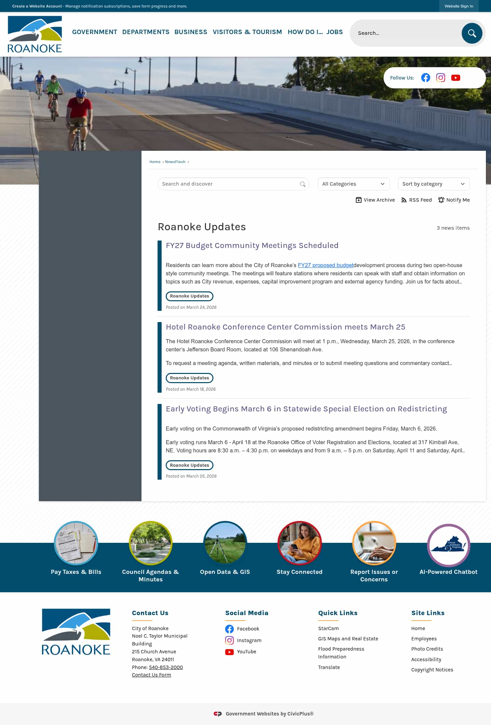The height and width of the screenshot is (725, 491).
Task: Call phone number 540-853-2000 link
Action: (166, 667)
